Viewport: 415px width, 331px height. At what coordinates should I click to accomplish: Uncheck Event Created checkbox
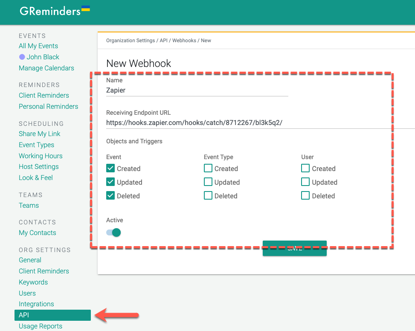pos(110,168)
